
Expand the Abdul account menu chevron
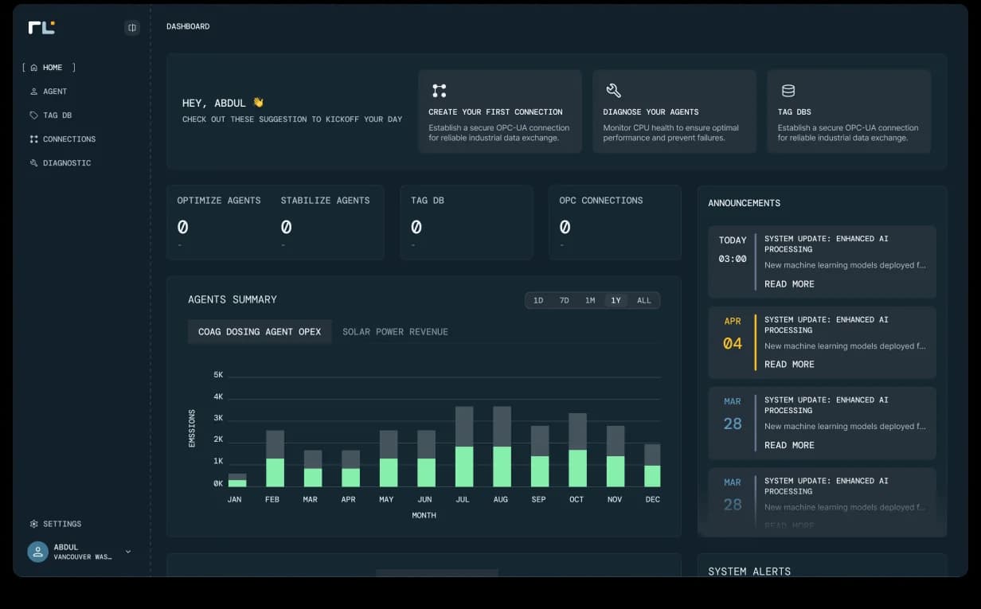click(128, 552)
